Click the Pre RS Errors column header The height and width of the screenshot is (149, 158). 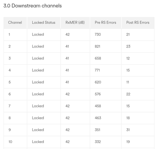pyautogui.click(x=105, y=23)
